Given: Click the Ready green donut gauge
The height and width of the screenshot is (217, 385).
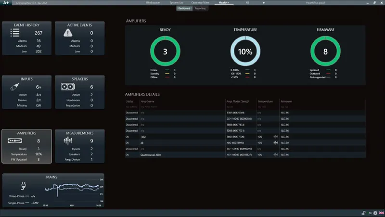Looking at the screenshot, I should (165, 51).
